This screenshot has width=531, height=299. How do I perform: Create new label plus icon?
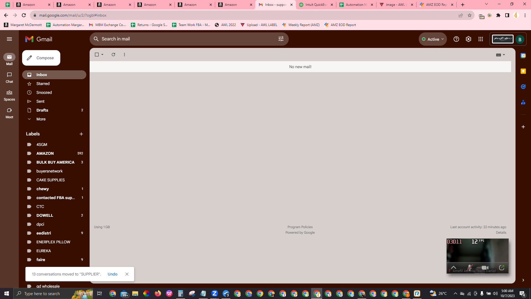point(81,134)
